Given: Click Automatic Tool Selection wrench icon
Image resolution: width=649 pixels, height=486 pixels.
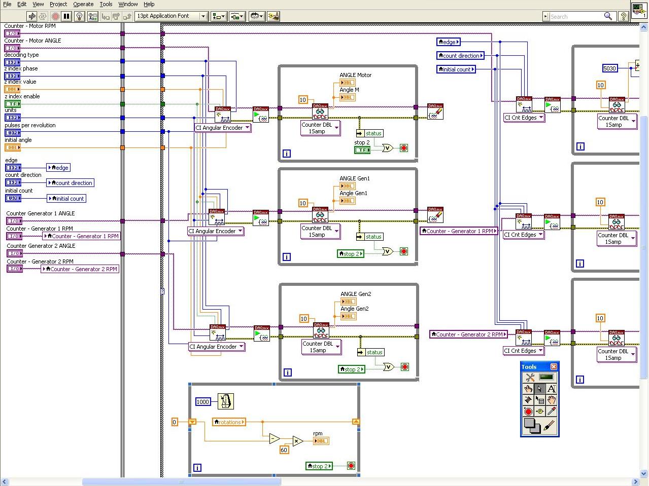Looking at the screenshot, I should coord(530,377).
